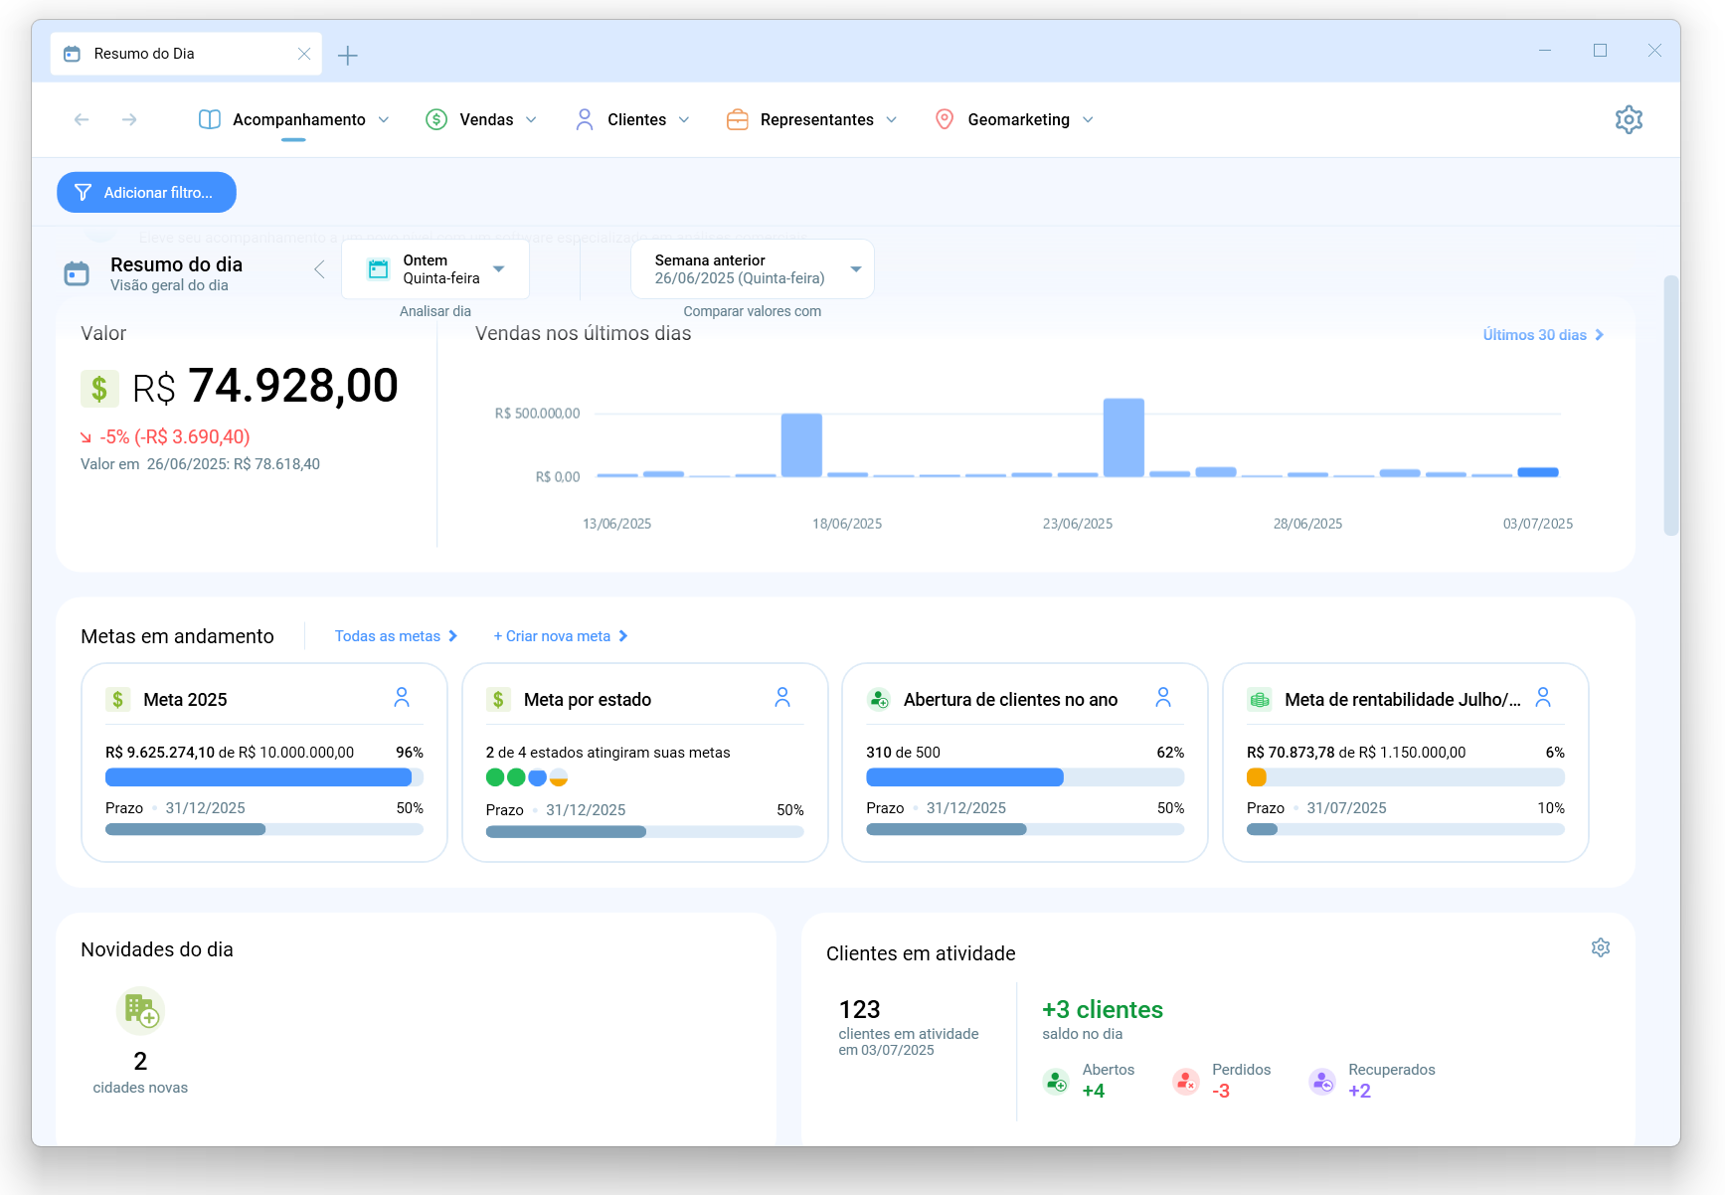Click + Criar nova meta link
This screenshot has height=1195, width=1725.
coord(561,636)
